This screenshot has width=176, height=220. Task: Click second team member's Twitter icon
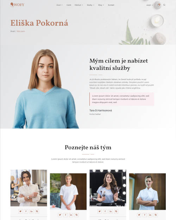point(60,215)
